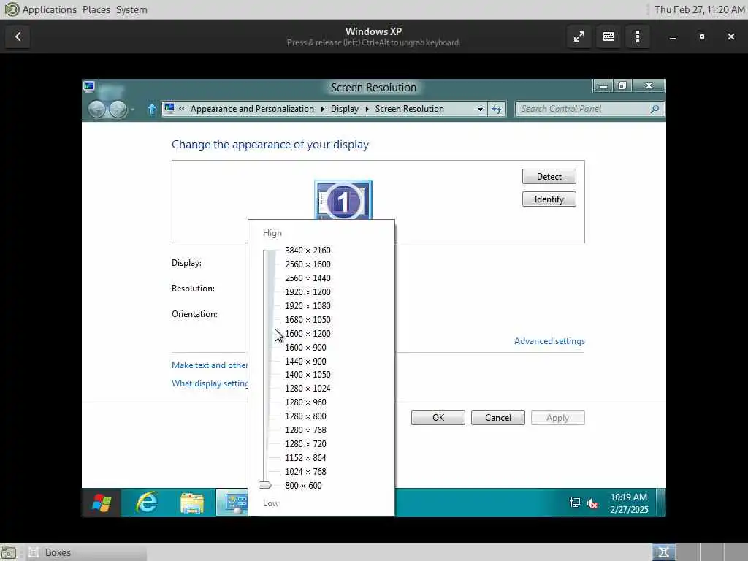Viewport: 748px width, 561px height.
Task: Click What display settings link
Action: (x=210, y=383)
